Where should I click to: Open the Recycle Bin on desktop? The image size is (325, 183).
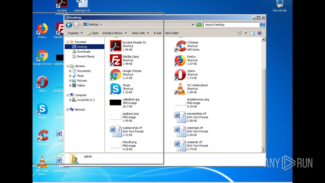coord(280,6)
